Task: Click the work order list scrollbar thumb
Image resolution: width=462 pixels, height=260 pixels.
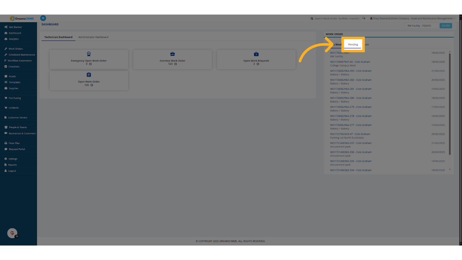Action: point(450,104)
